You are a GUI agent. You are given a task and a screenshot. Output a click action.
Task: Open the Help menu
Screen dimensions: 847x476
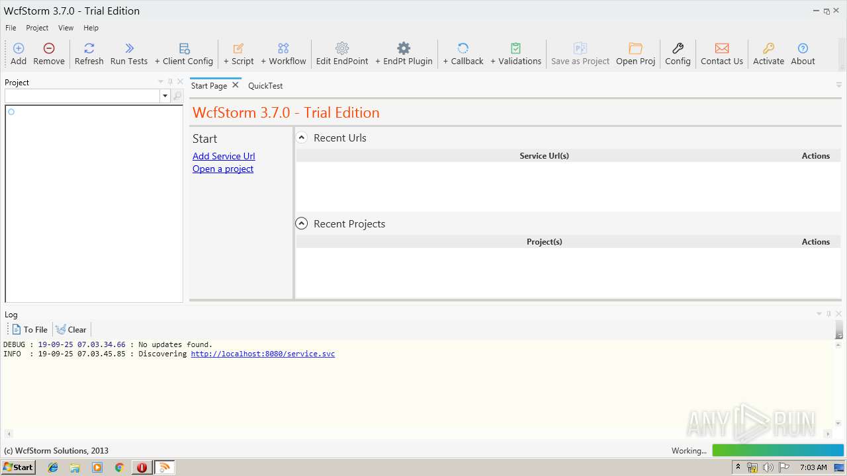[91, 28]
